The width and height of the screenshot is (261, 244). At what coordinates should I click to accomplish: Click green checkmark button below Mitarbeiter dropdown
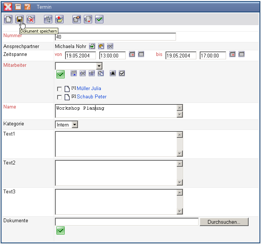(61, 74)
